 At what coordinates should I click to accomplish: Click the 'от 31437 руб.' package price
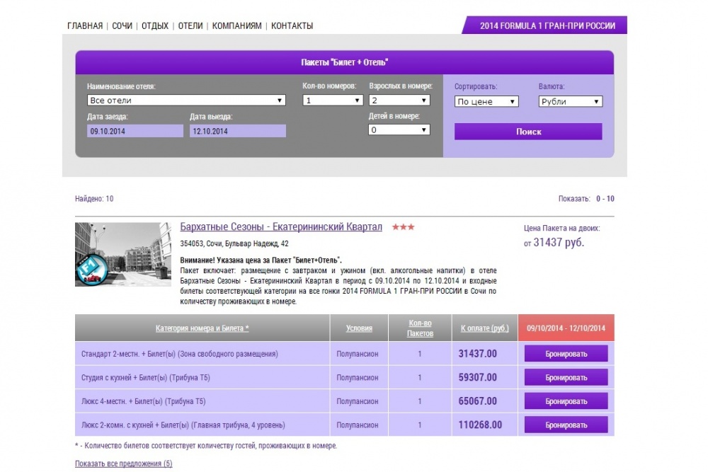(x=554, y=243)
